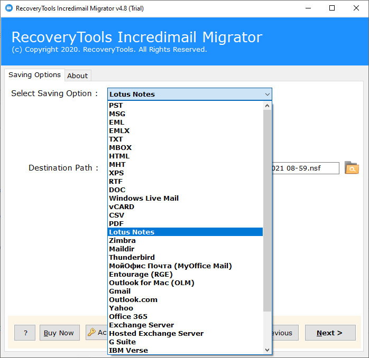
Task: Open the Select Saving Option combo box
Action: 190,95
